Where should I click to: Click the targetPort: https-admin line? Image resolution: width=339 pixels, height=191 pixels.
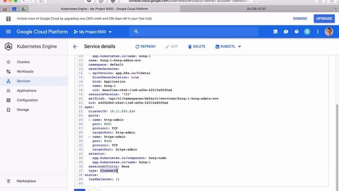[x=114, y=150]
